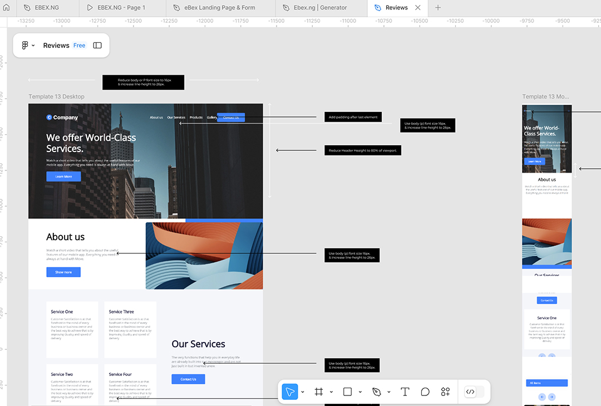Open a new tab with the plus icon
601x406 pixels.
tap(438, 8)
